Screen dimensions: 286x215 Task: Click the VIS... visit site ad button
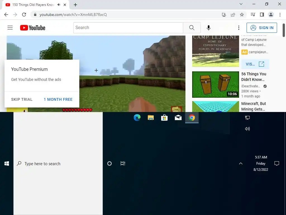click(255, 64)
